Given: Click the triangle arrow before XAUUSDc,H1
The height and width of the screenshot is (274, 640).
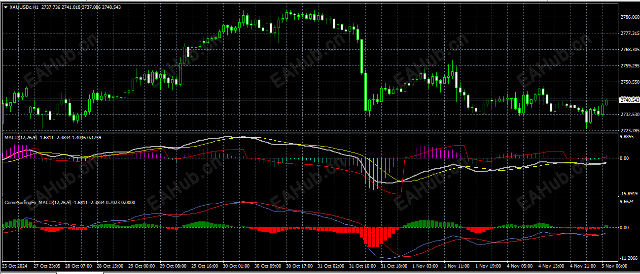Looking at the screenshot, I should (x=6, y=7).
